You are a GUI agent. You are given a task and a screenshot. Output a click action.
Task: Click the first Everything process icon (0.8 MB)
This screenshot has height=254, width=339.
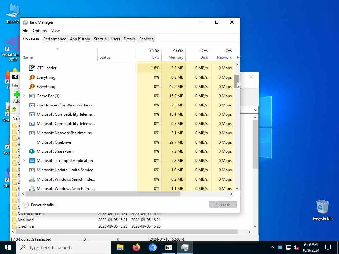click(x=32, y=77)
